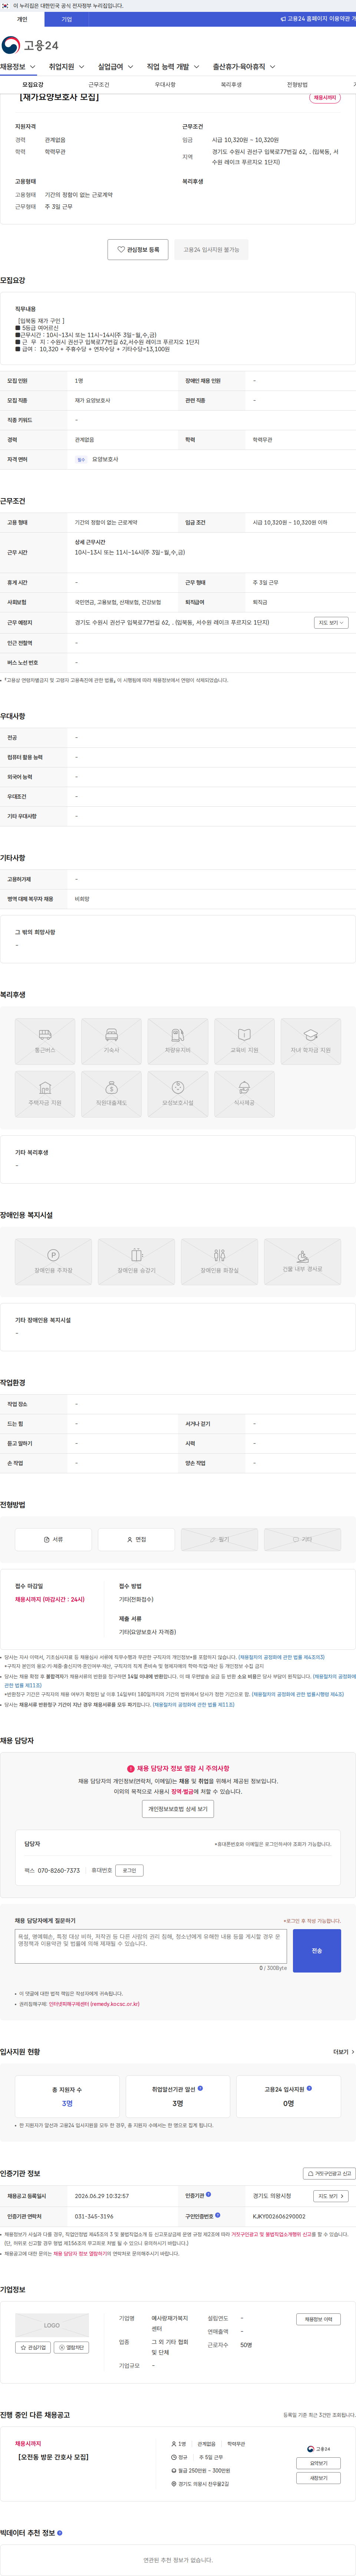Go to the 근무조건 section tab
356x2576 pixels.
[99, 85]
